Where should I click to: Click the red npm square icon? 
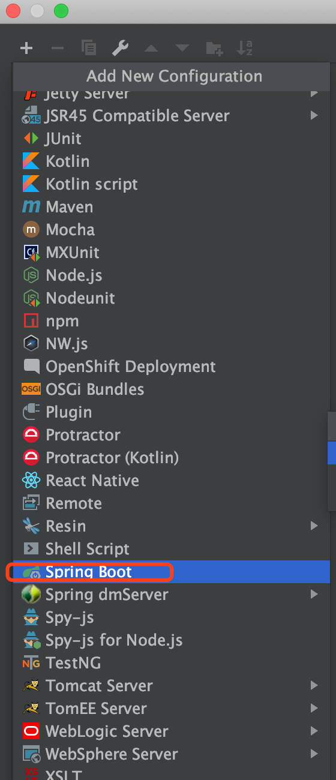click(x=31, y=321)
